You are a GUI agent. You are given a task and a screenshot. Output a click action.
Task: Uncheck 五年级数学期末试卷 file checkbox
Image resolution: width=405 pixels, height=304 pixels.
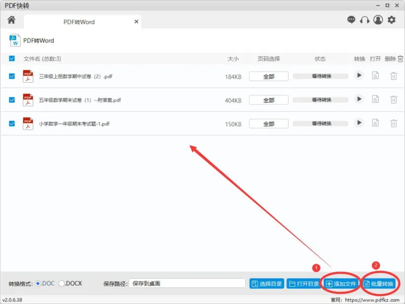click(x=12, y=100)
